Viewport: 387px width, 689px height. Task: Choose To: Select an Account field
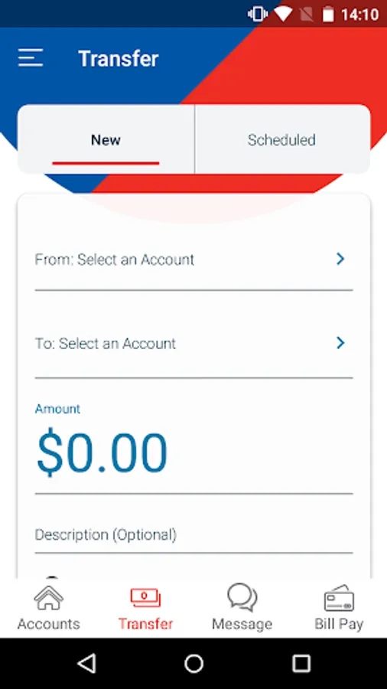(193, 343)
